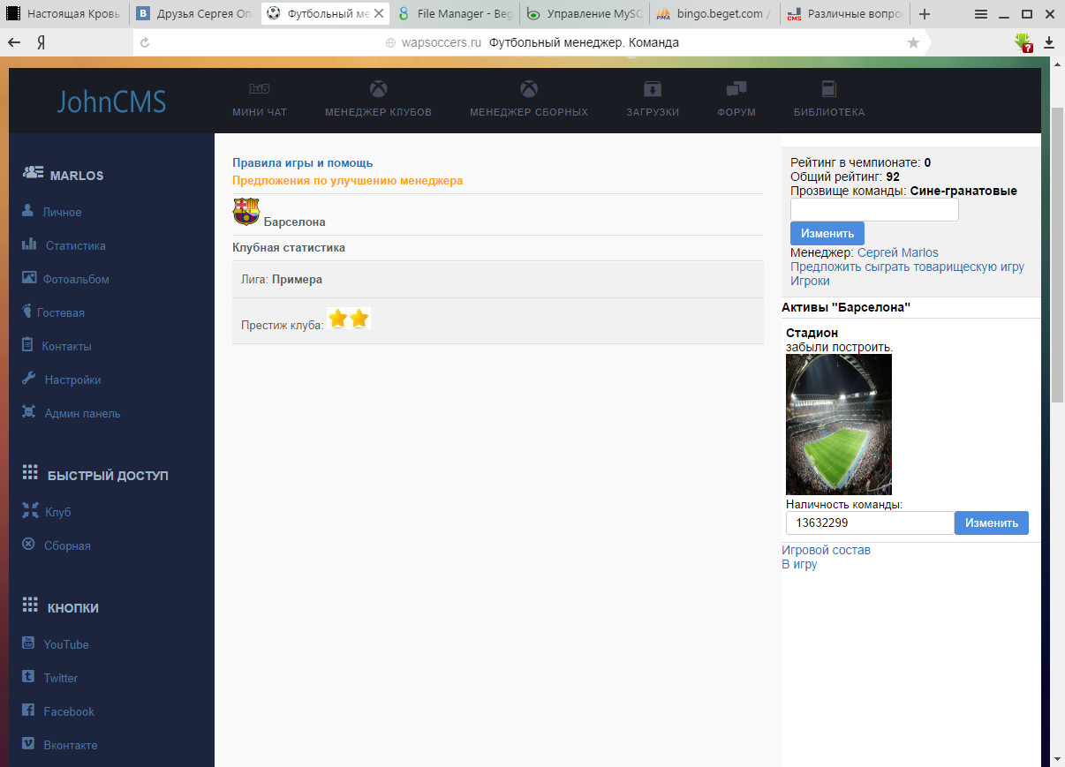The height and width of the screenshot is (767, 1065).
Task: Focus the Наличность команды input field
Action: pos(870,523)
